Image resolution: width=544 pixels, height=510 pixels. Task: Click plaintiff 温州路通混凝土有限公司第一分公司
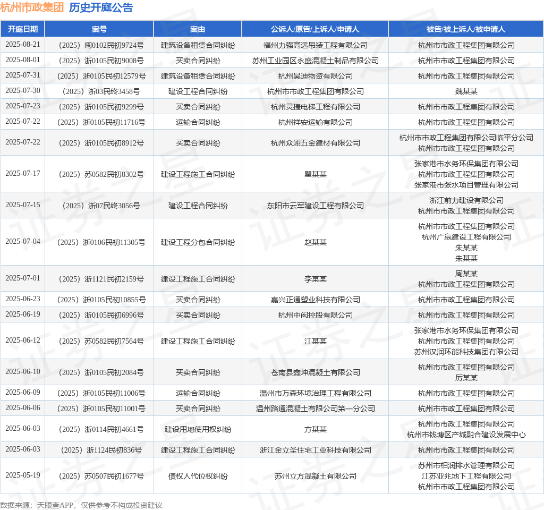click(x=316, y=409)
